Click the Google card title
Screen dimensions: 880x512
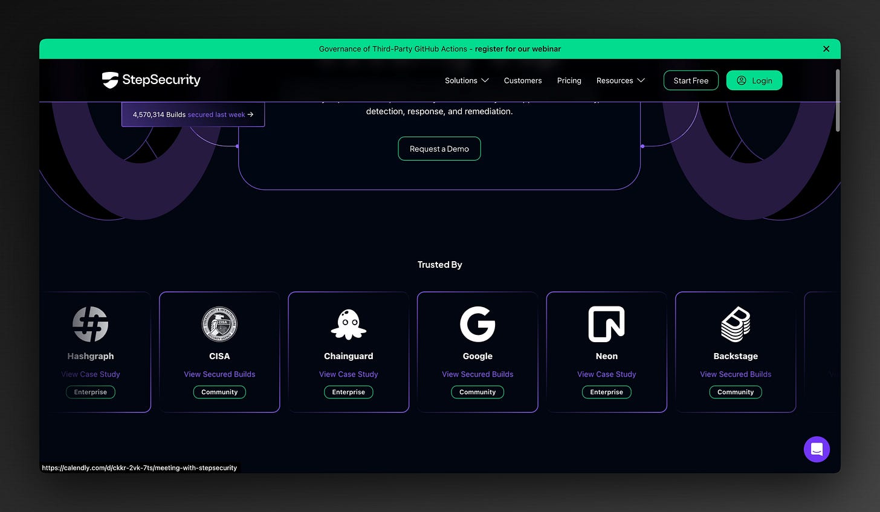477,356
